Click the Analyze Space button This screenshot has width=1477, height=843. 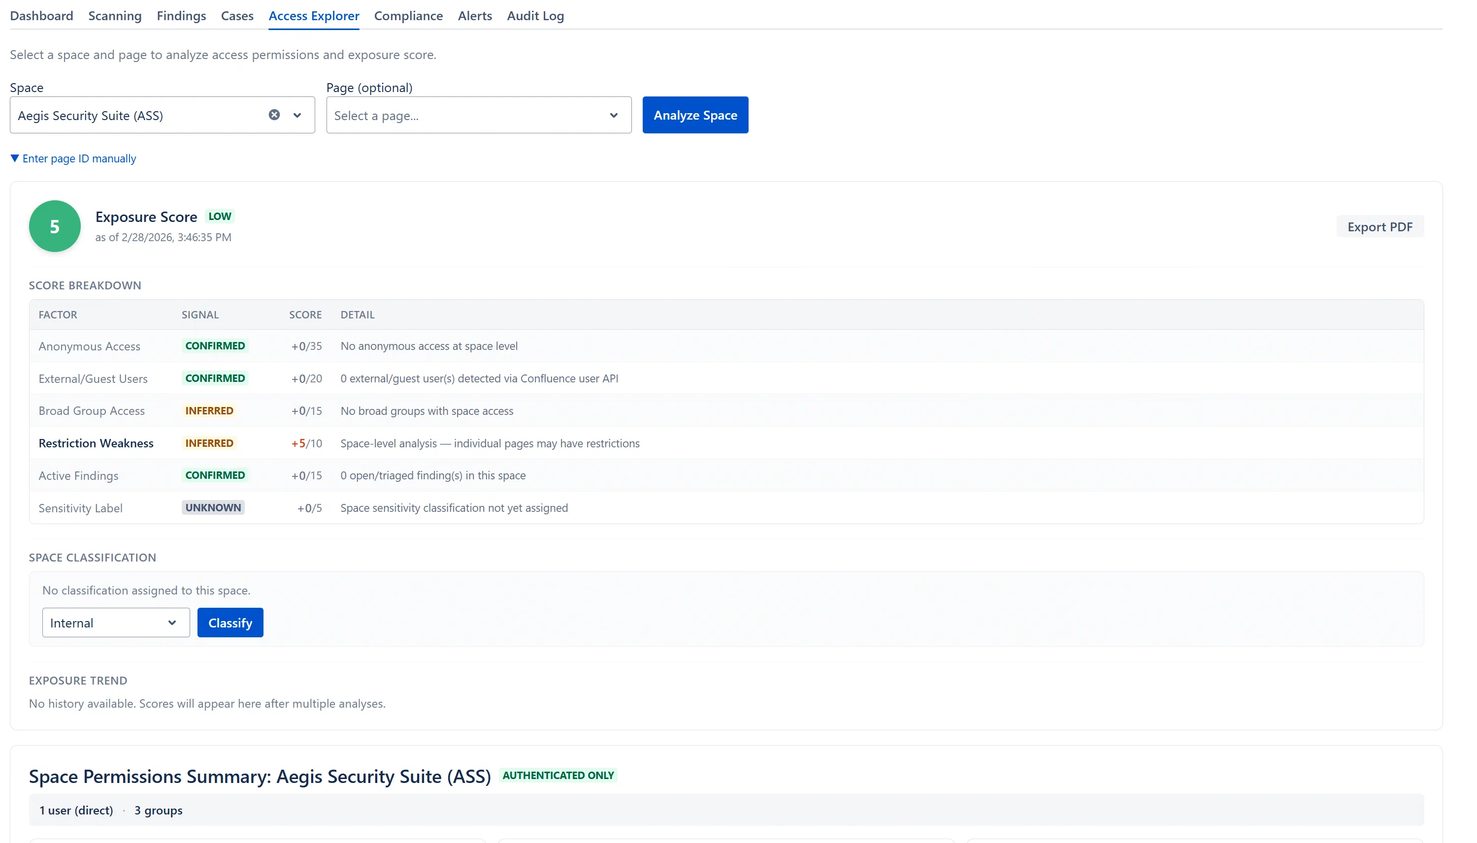695,115
